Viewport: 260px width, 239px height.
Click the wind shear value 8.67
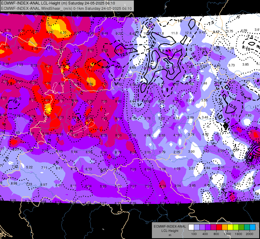(59, 168)
